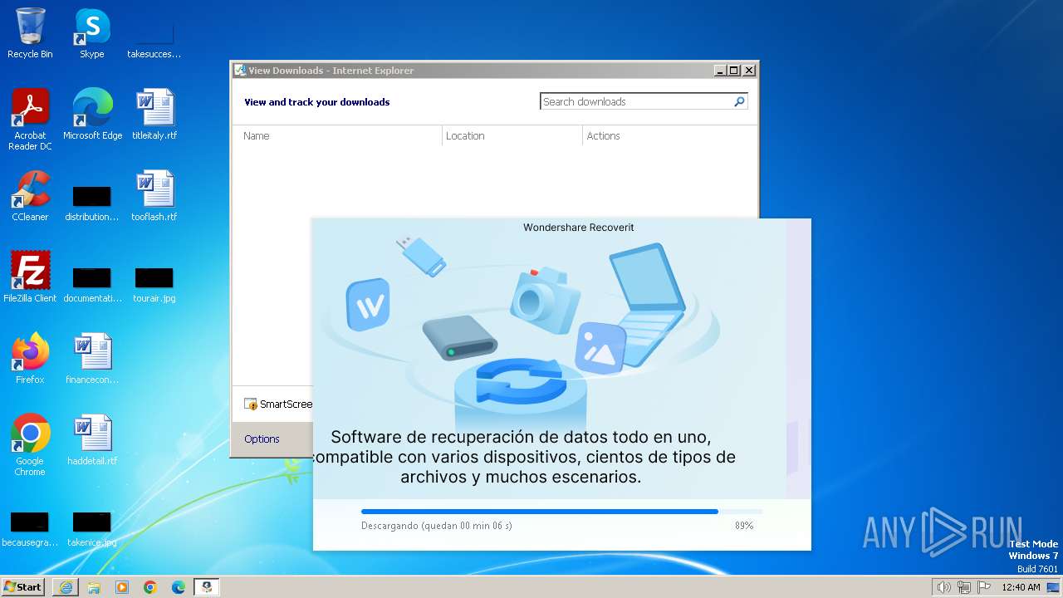Launch FileZilla Client from desktop
1063x598 pixels.
coord(30,277)
